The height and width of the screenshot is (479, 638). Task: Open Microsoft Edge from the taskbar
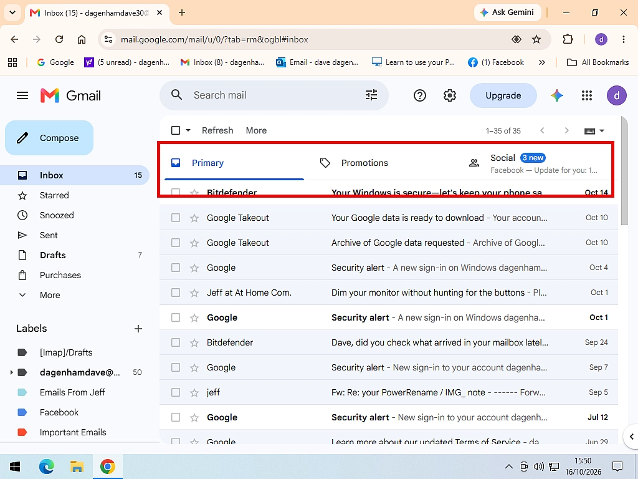[46, 467]
